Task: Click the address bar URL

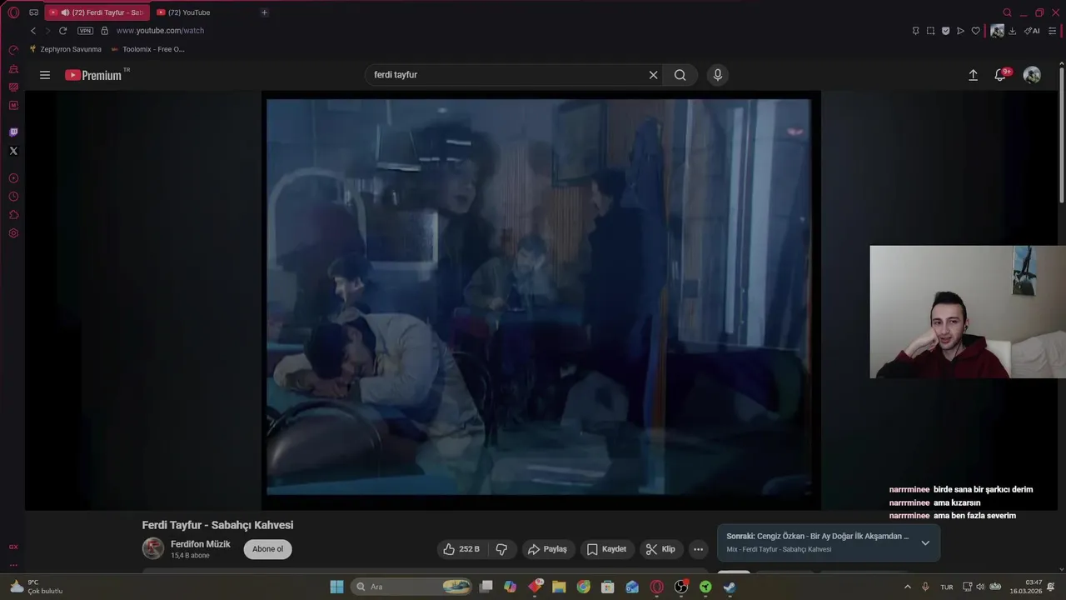Action: coord(160,31)
